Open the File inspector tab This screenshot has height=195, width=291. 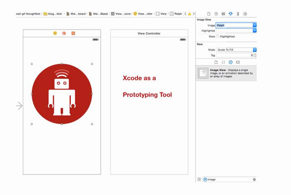point(209,14)
